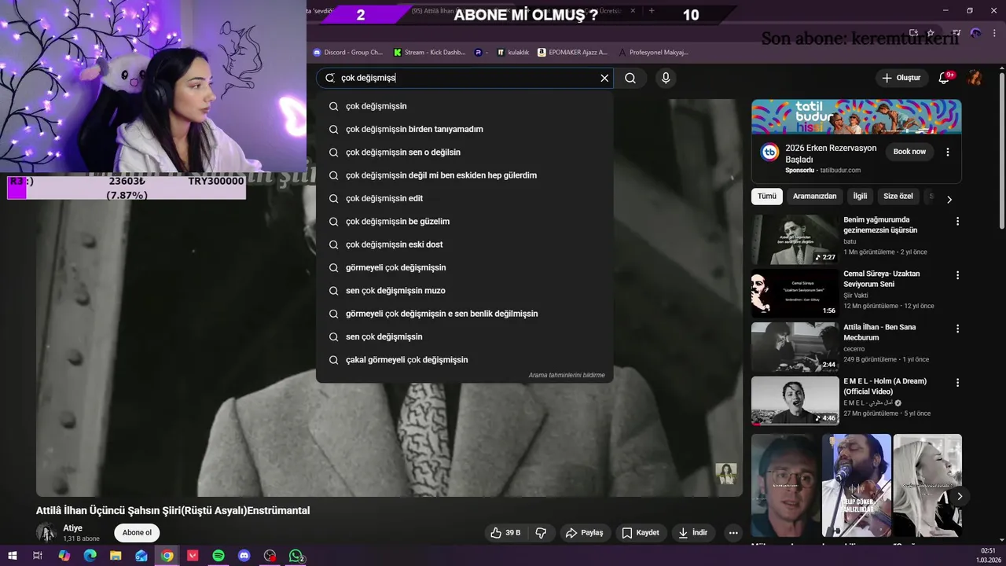This screenshot has height=566, width=1006.
Task: Select suggestion 'görmeyeli çok değişmişsin'
Action: pyautogui.click(x=464, y=267)
